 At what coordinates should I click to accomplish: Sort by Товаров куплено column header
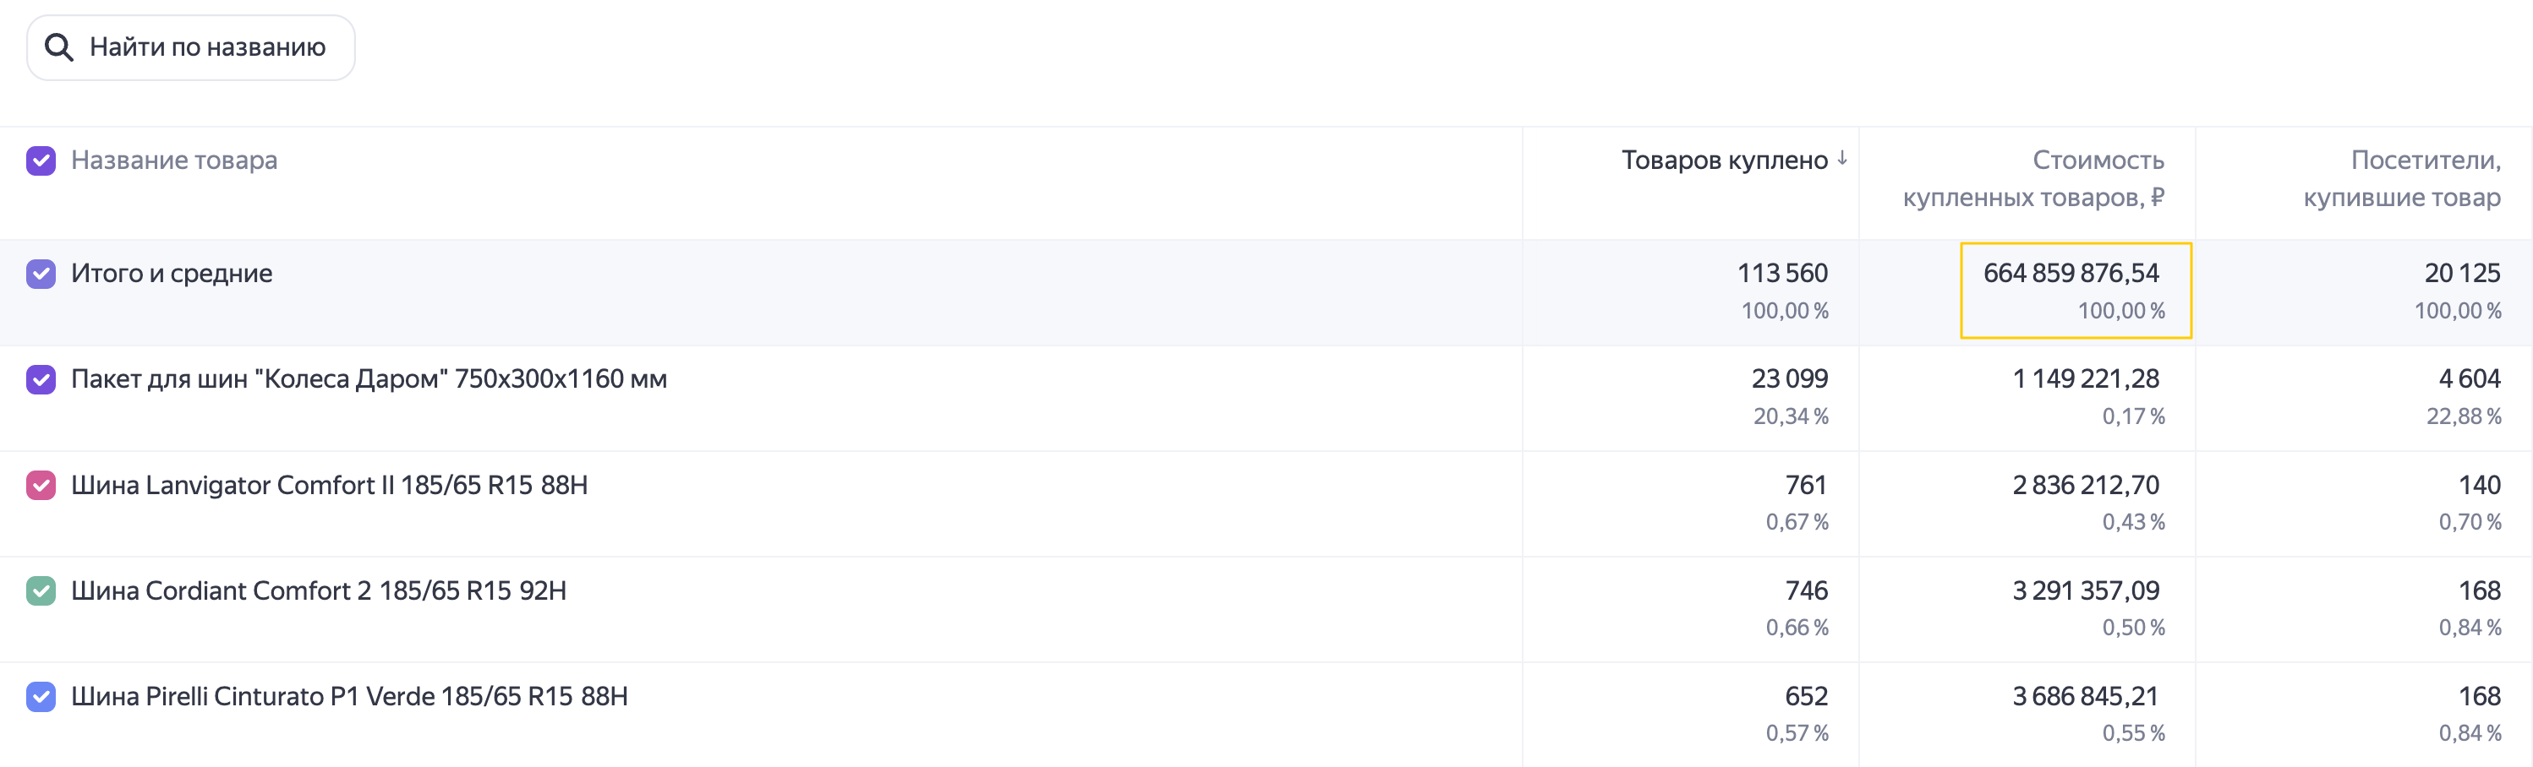tap(1724, 160)
